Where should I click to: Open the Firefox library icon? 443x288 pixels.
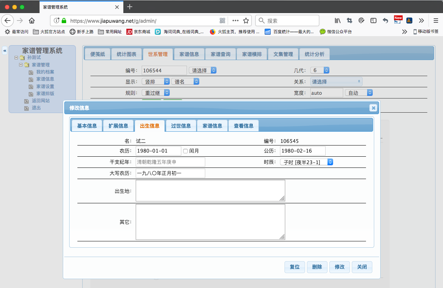[338, 21]
